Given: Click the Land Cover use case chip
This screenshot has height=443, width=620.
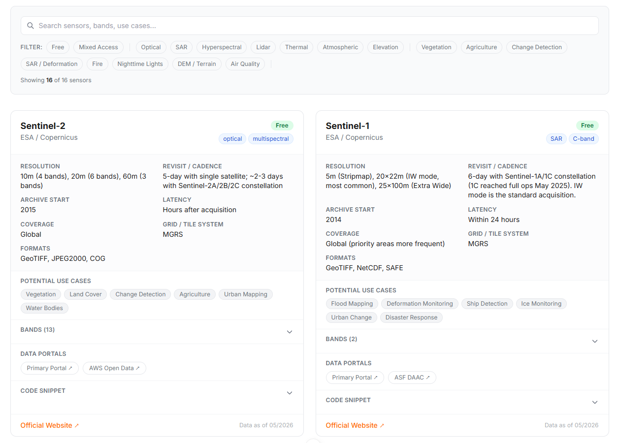Looking at the screenshot, I should click(x=86, y=294).
